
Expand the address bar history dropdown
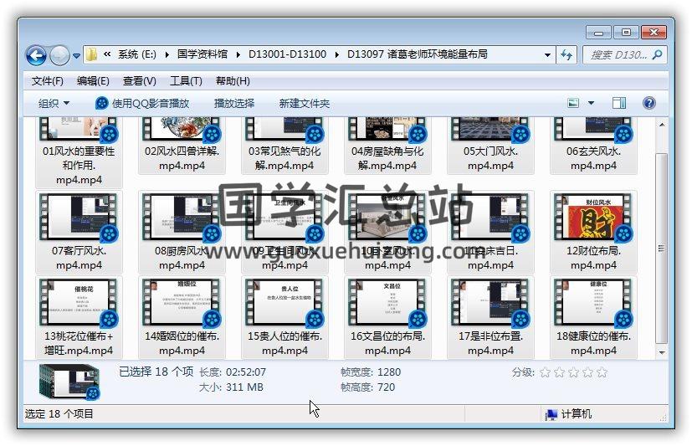tap(547, 55)
